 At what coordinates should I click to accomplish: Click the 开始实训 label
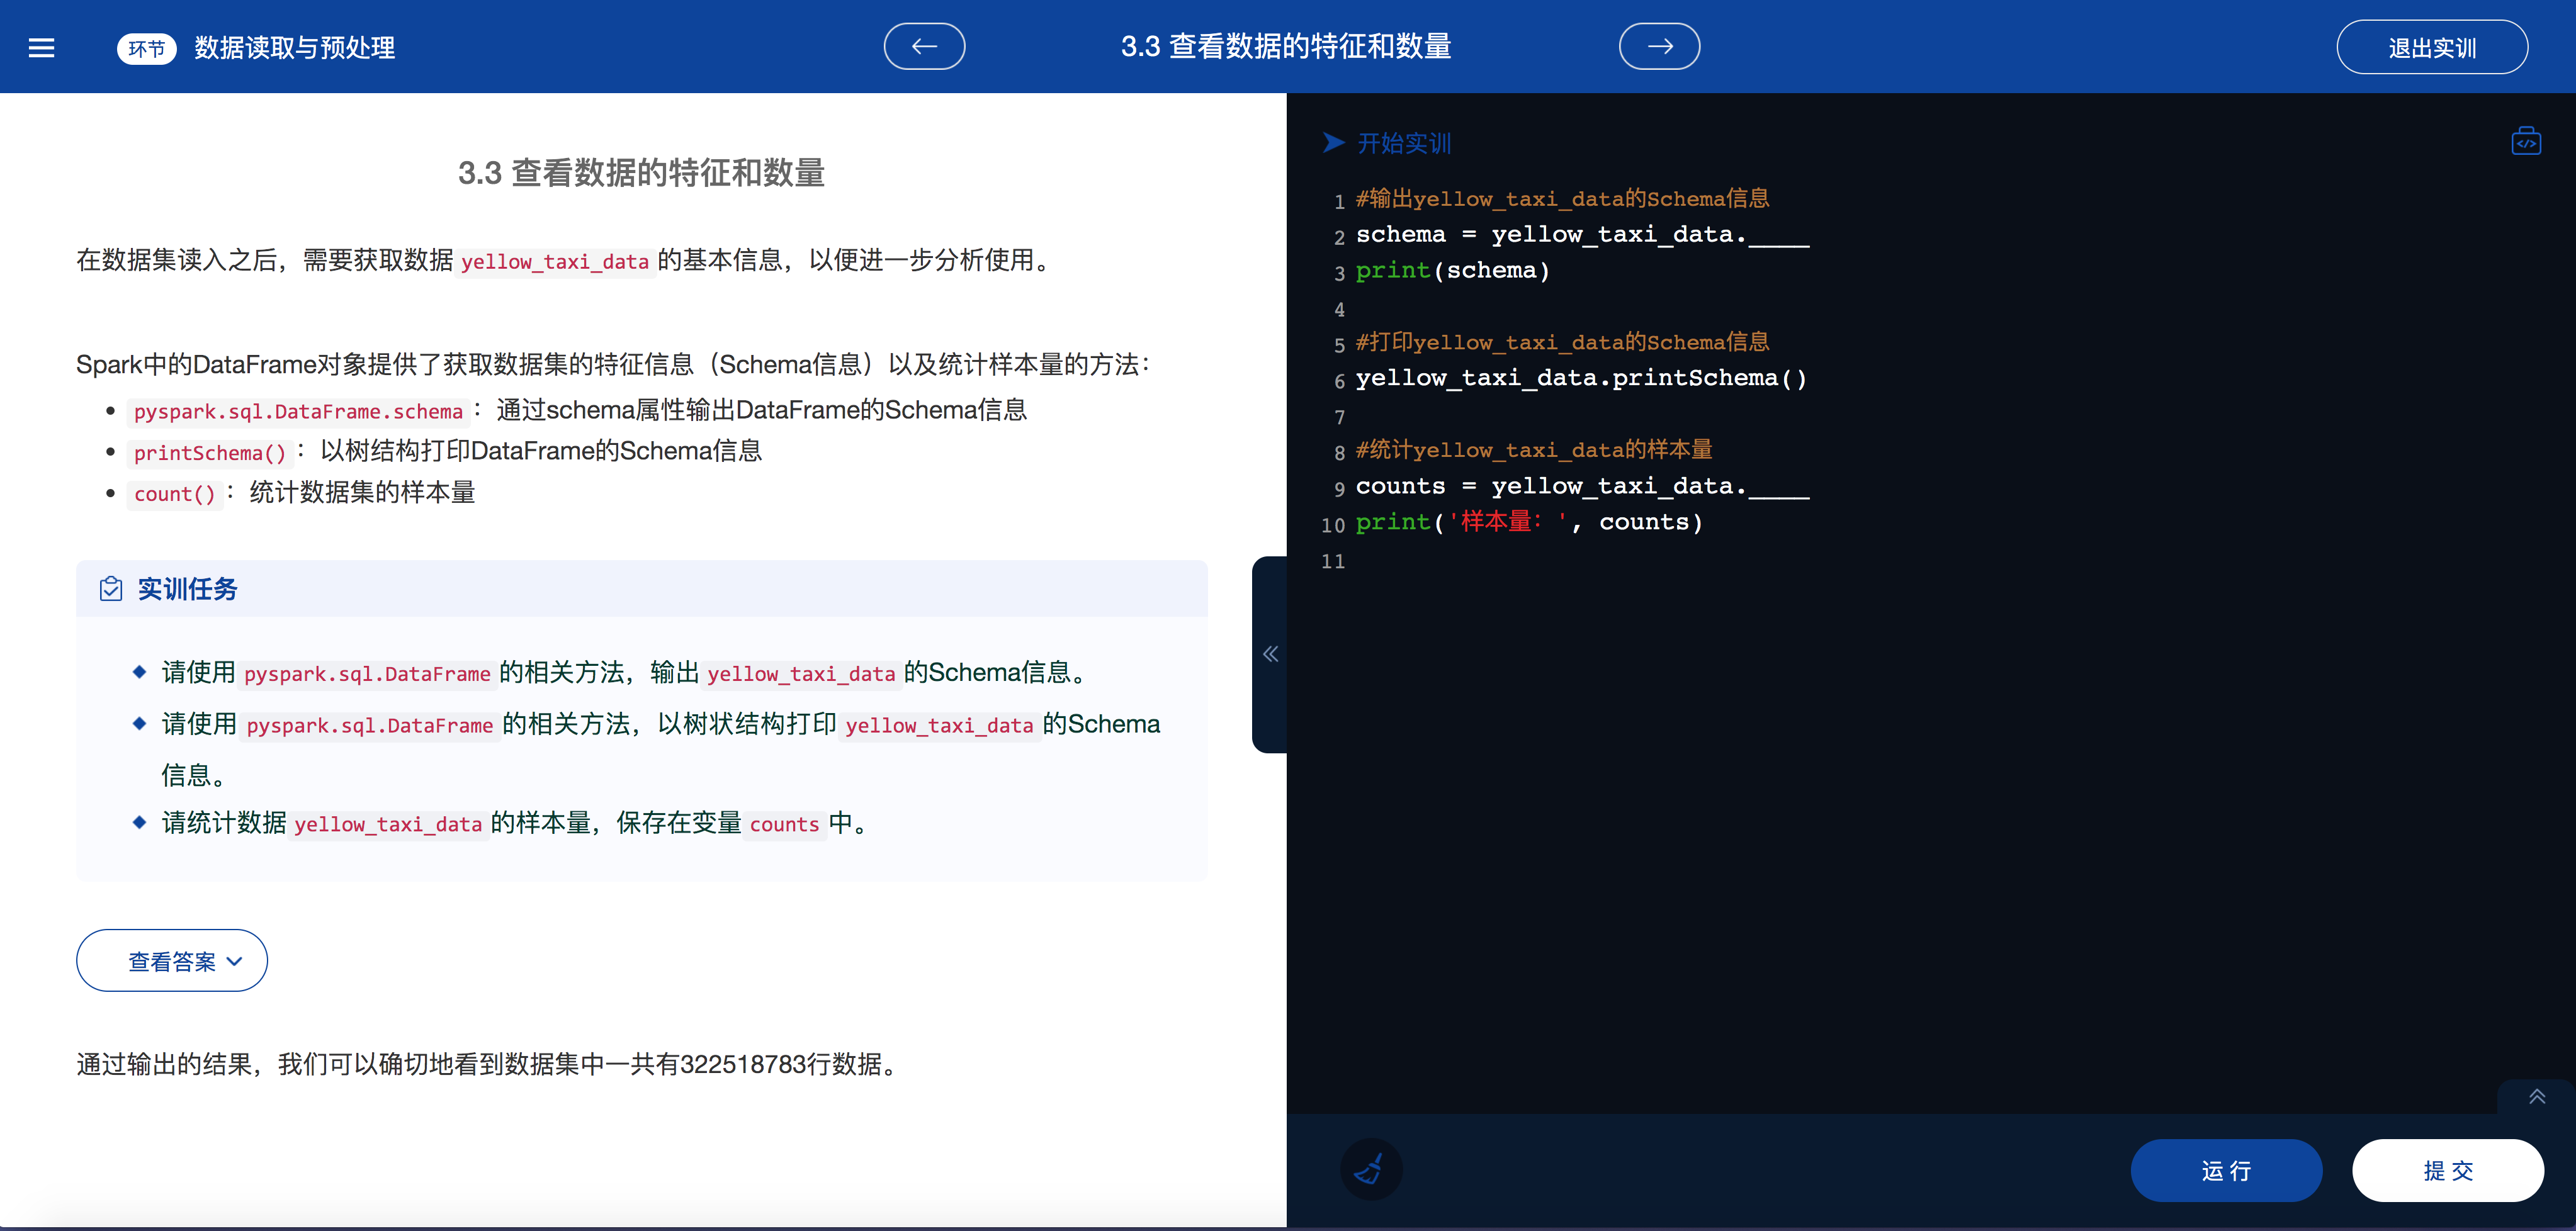(x=1404, y=143)
